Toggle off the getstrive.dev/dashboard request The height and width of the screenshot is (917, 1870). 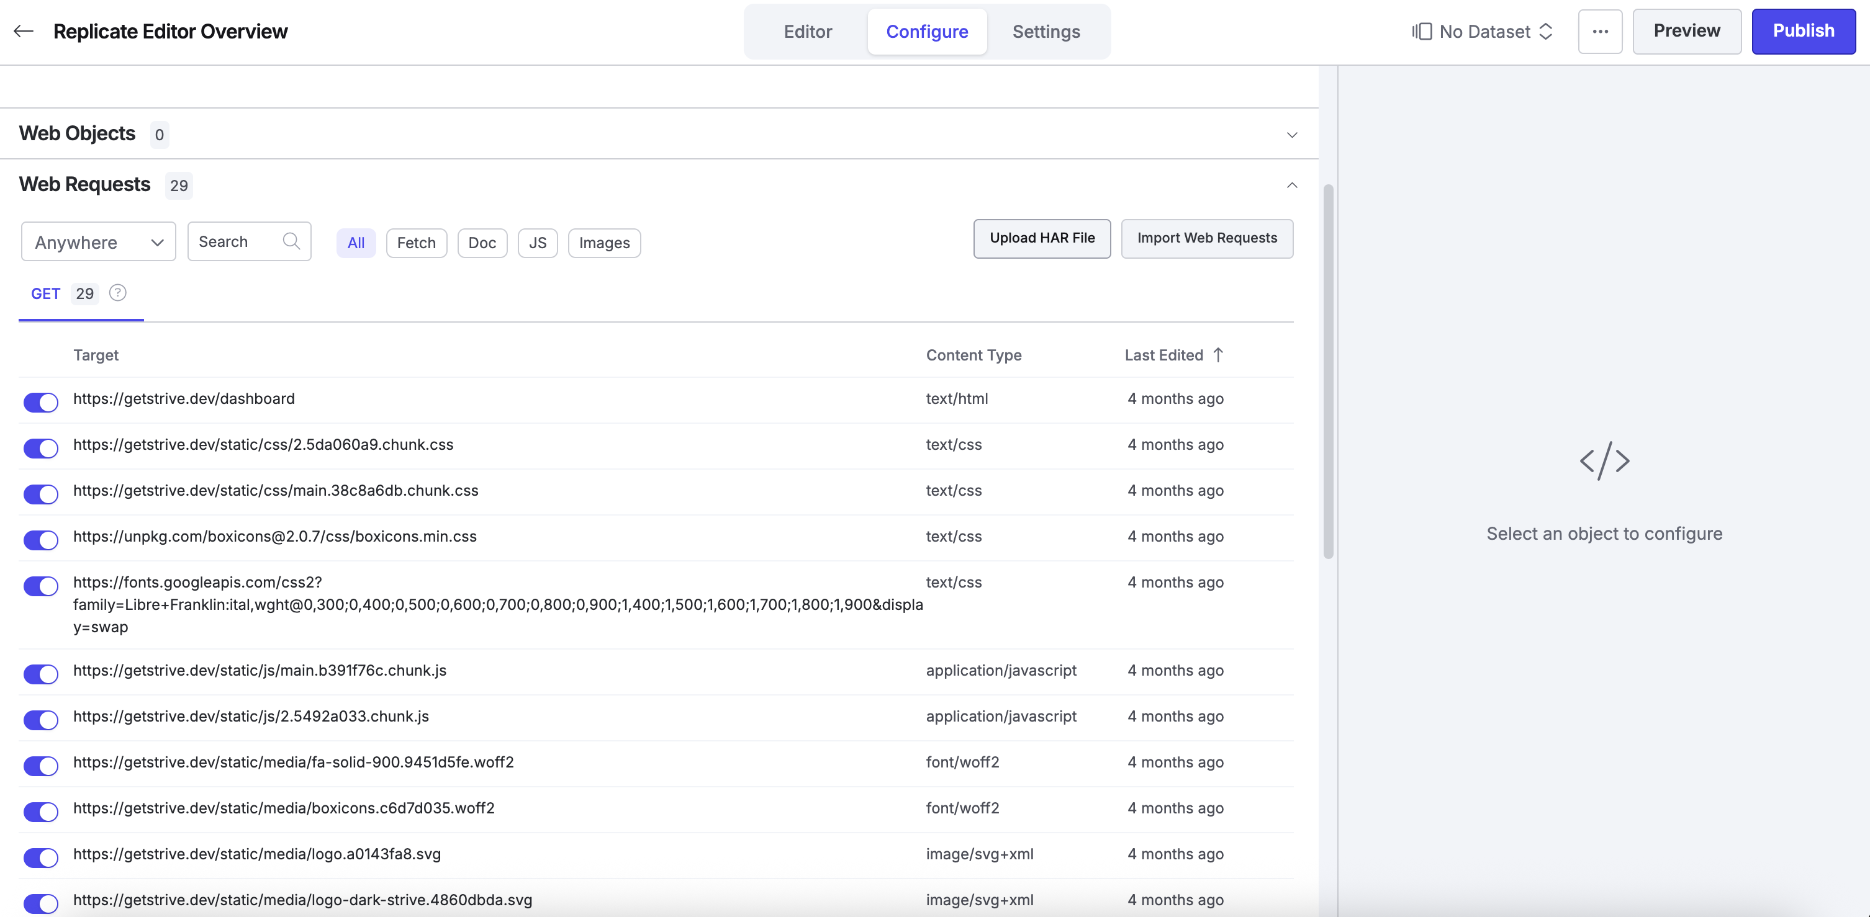click(x=40, y=402)
